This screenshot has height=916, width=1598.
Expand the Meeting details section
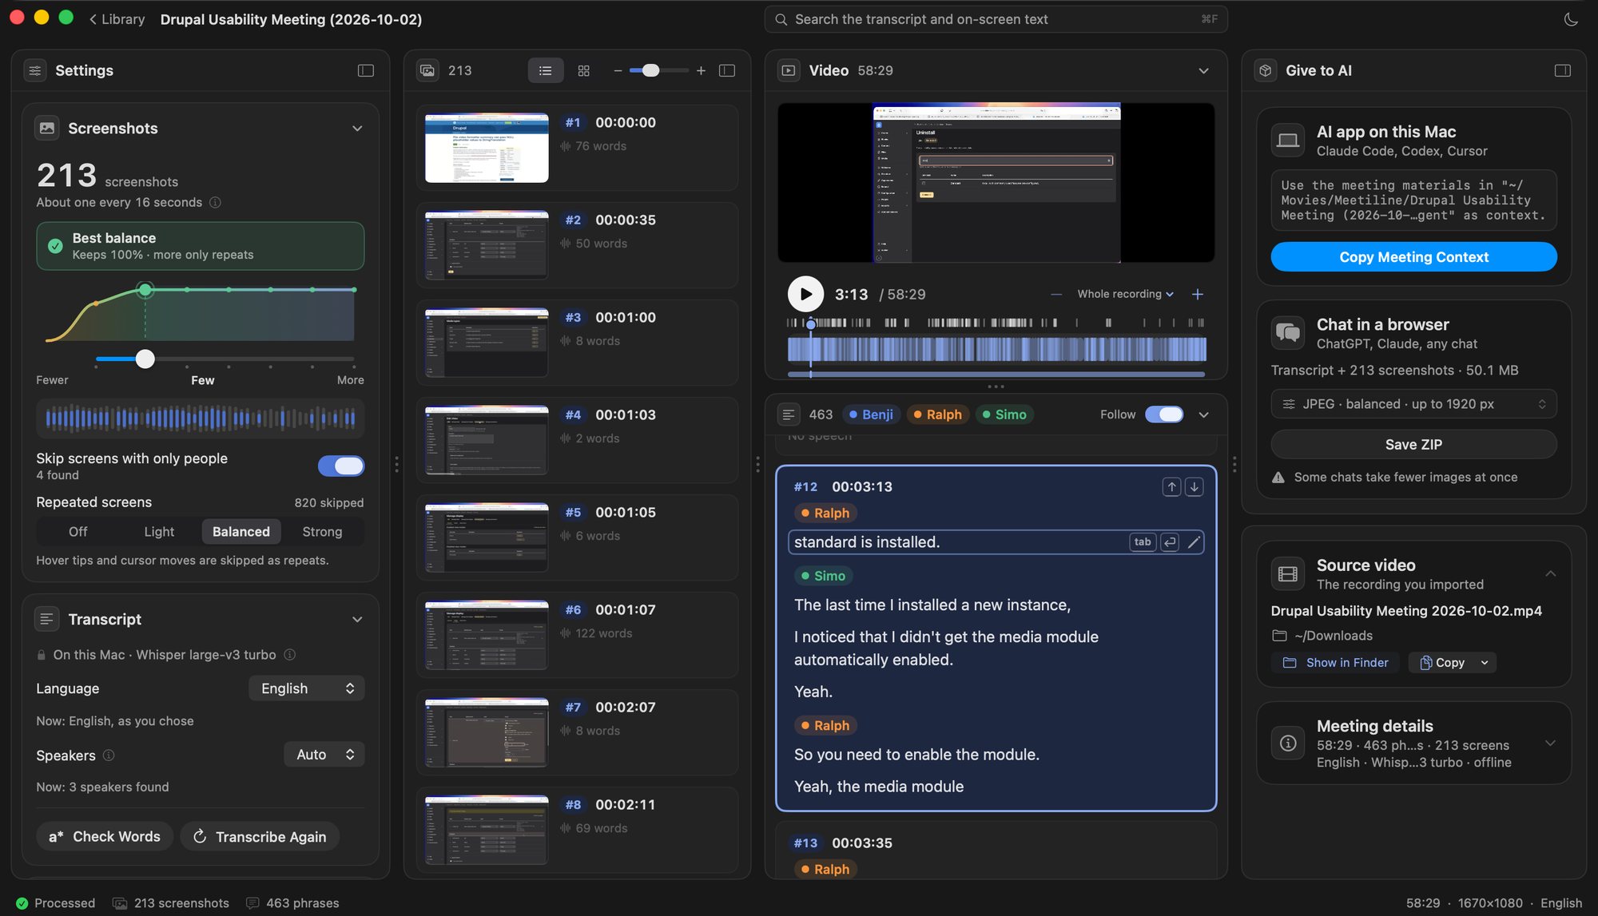tap(1550, 744)
